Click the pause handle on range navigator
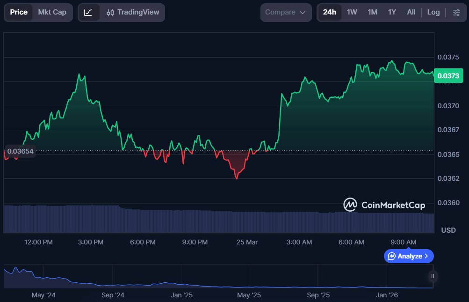 click(x=433, y=276)
